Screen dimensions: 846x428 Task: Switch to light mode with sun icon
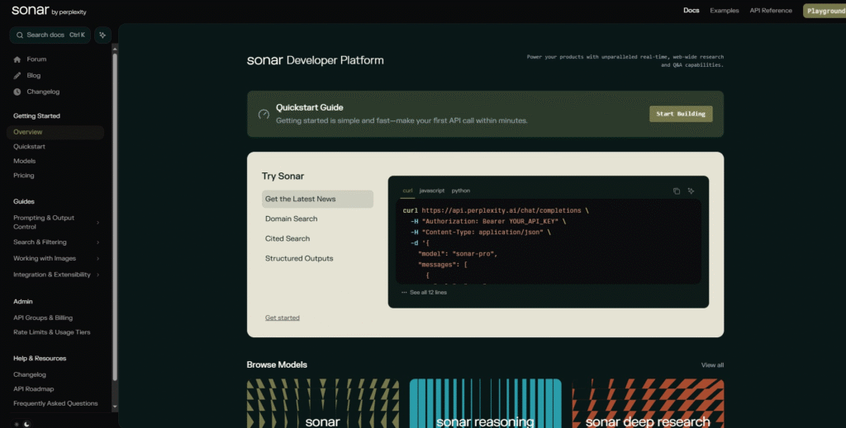tap(17, 424)
